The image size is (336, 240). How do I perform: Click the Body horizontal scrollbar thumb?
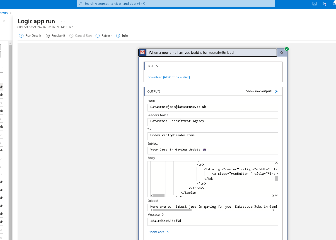[159, 195]
